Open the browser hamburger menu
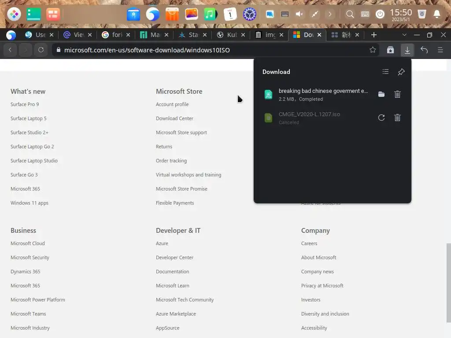This screenshot has width=451, height=338. click(x=440, y=50)
